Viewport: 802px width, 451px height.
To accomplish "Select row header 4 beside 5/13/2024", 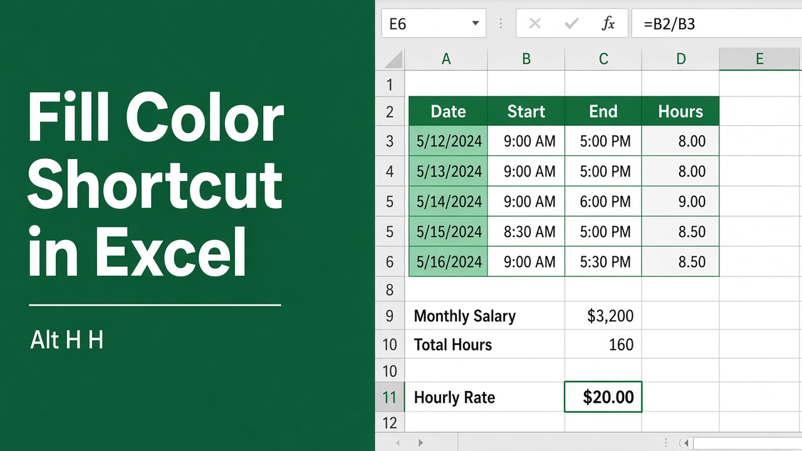I will click(390, 171).
